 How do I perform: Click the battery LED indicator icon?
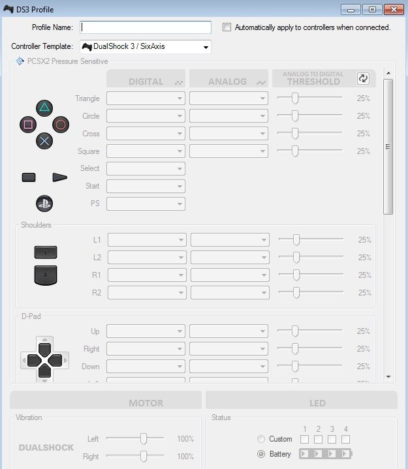(326, 454)
